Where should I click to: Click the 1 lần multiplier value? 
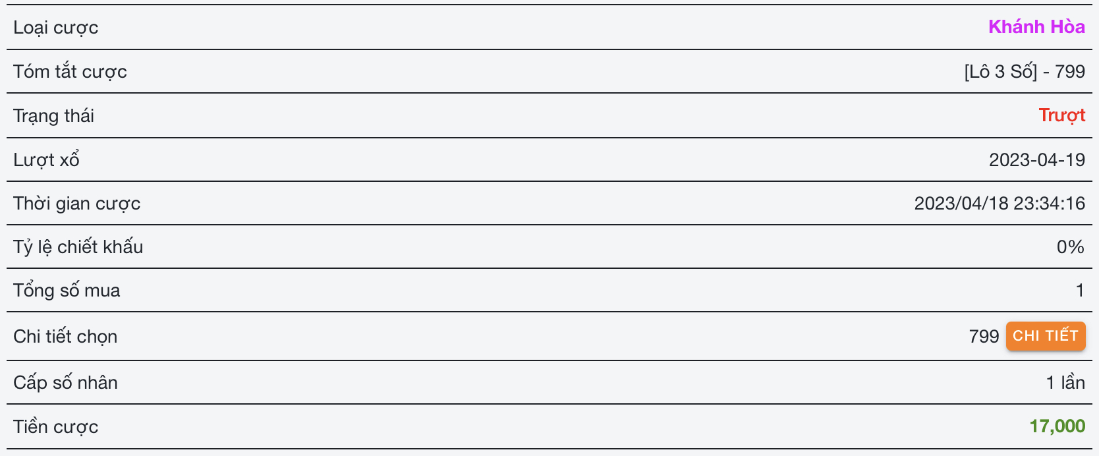(x=1065, y=382)
